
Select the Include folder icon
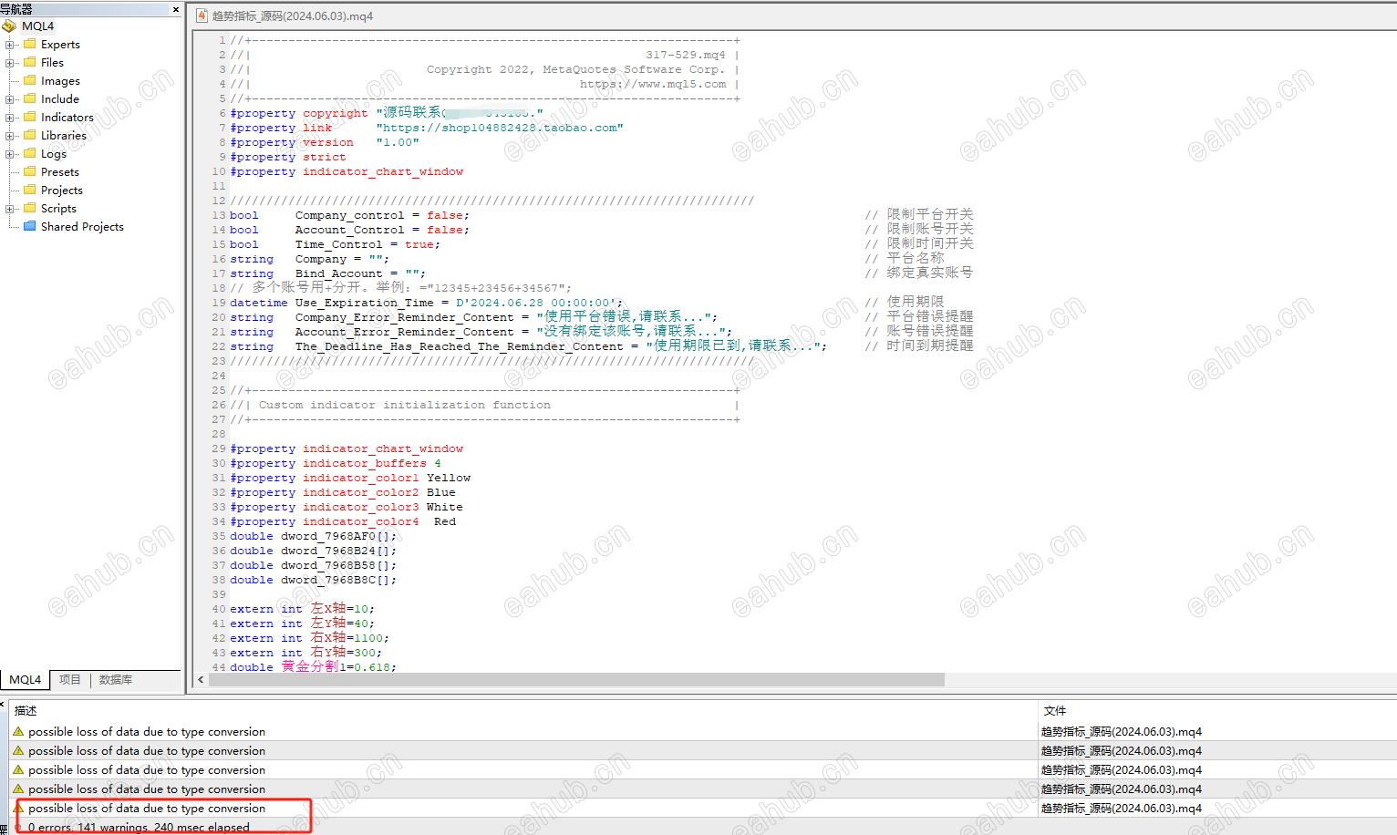coord(30,98)
